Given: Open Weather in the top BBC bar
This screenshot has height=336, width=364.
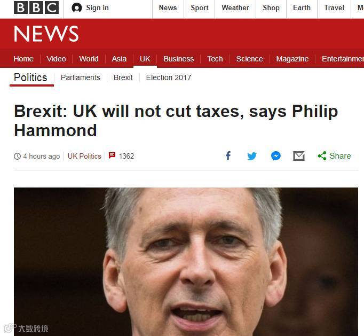Looking at the screenshot, I should click(235, 7).
